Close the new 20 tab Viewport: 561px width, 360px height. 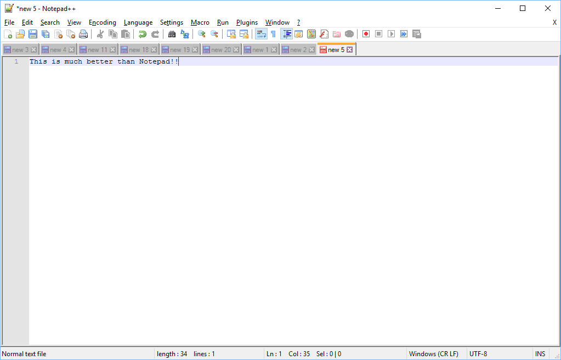(236, 50)
